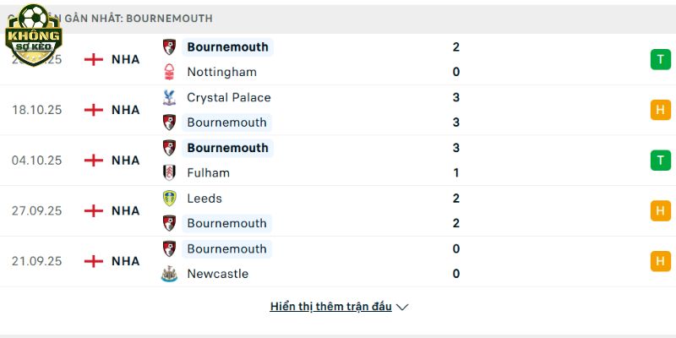Click the Crystal Palace club crest
Screen dimensions: 676x338
click(170, 97)
